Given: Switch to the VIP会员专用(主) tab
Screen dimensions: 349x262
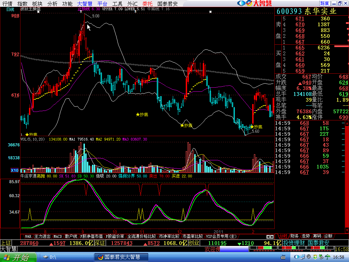Looking at the screenshot, I should tap(221, 236).
